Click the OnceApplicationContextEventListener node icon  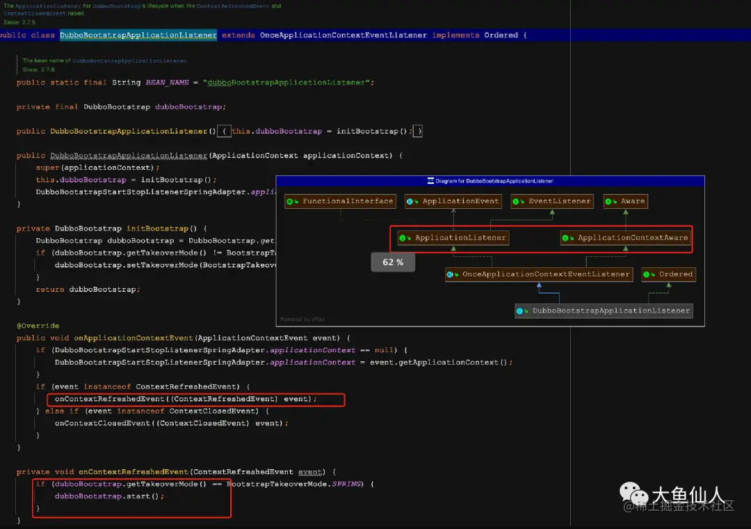tap(450, 274)
